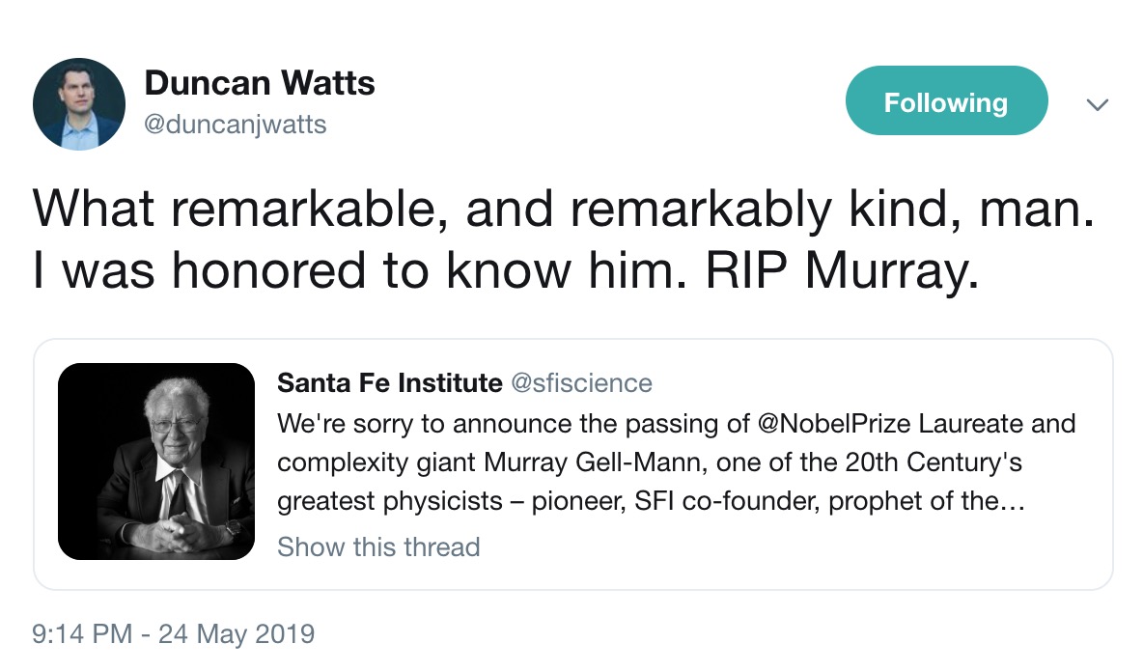This screenshot has width=1143, height=672.
Task: Click the tweet text "What remarkable, and remarkably kind, man."
Action: click(x=564, y=209)
